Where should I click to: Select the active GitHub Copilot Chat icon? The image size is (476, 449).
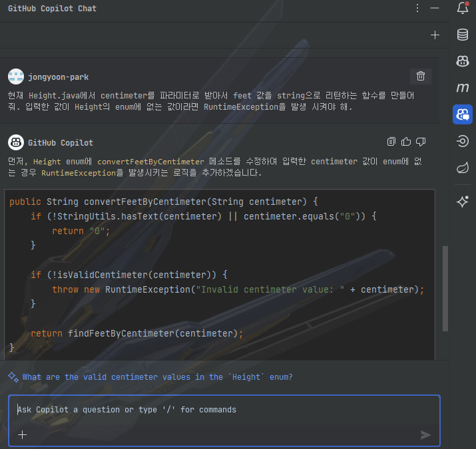pyautogui.click(x=463, y=114)
